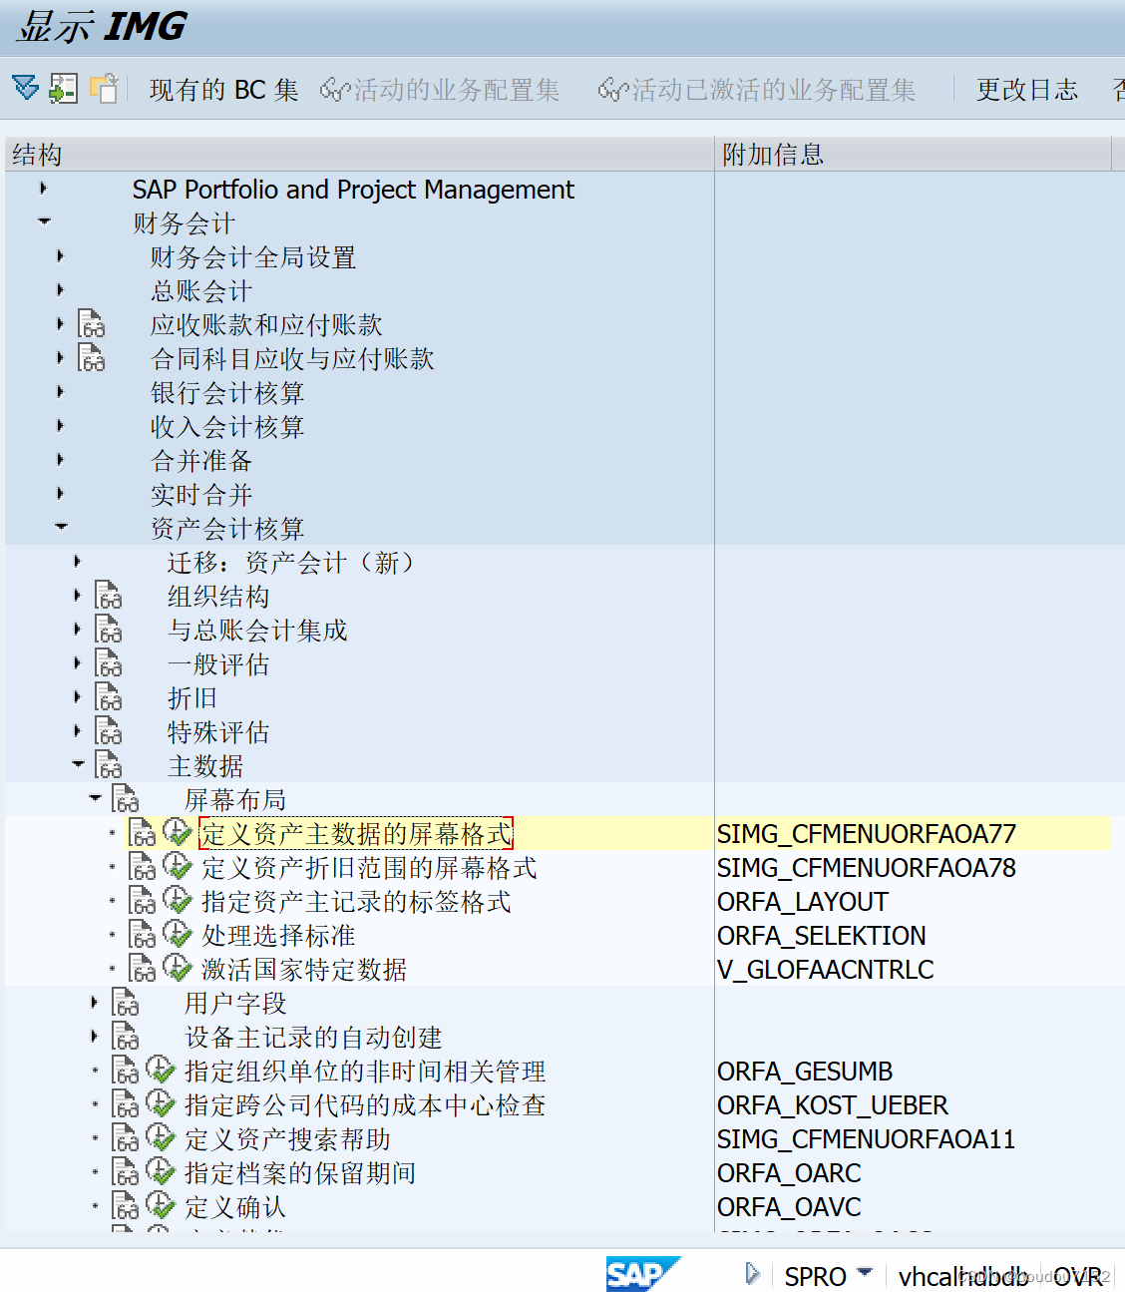1125x1292 pixels.
Task: Execute activity icon for 指定跨公司代码的成本中心检查
Action: (x=161, y=1103)
